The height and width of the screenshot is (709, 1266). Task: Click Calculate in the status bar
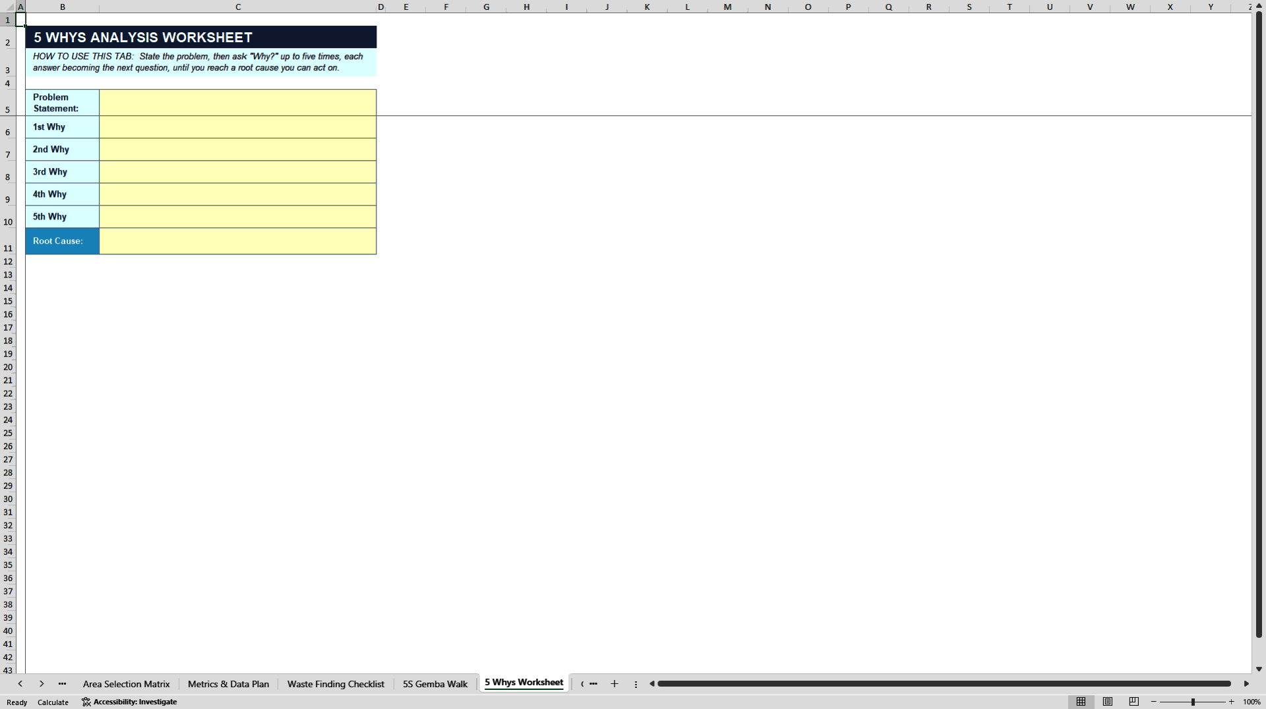tap(53, 702)
